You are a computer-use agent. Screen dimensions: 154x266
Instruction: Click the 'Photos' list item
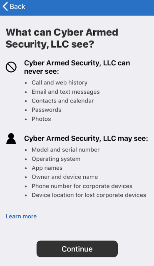(41, 119)
